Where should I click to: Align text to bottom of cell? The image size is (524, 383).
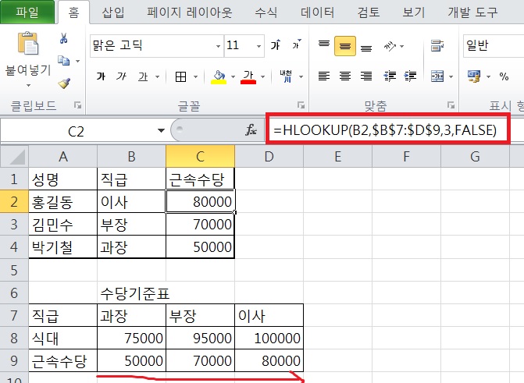coord(366,47)
